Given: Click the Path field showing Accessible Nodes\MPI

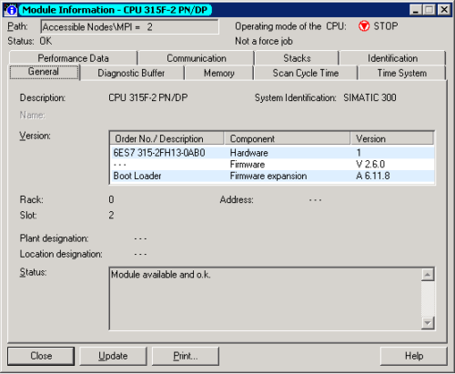Looking at the screenshot, I should (129, 27).
